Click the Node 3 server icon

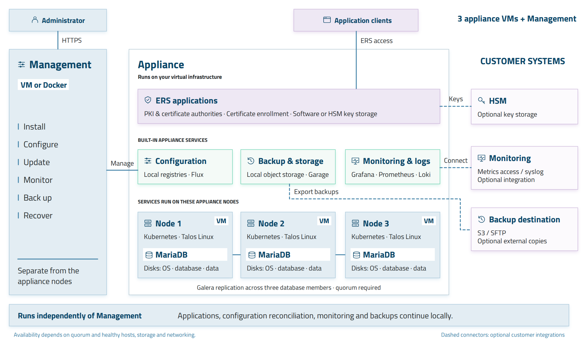click(x=355, y=223)
